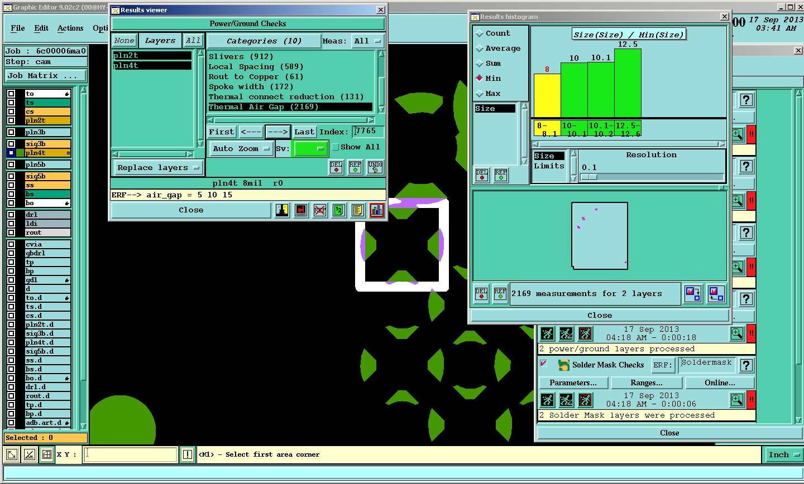
Task: Open the Job Matrix selector
Action: click(46, 75)
